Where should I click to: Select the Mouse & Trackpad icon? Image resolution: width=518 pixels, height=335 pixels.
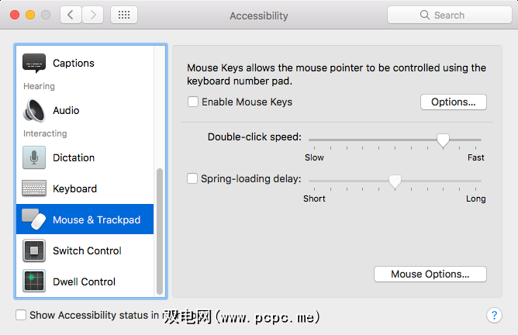[x=34, y=219]
